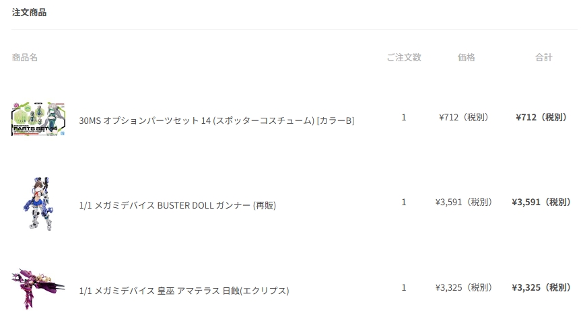Screen dimensions: 585x327
Task: Select the bold ¥3,591 total amount
Action: tap(541, 202)
